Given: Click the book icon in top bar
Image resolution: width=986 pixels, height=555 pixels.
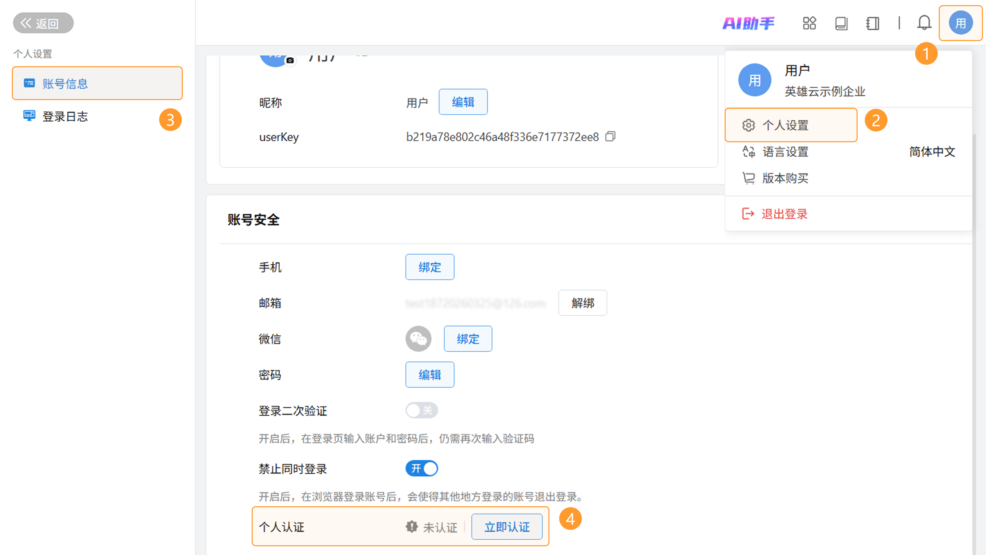Looking at the screenshot, I should (841, 23).
